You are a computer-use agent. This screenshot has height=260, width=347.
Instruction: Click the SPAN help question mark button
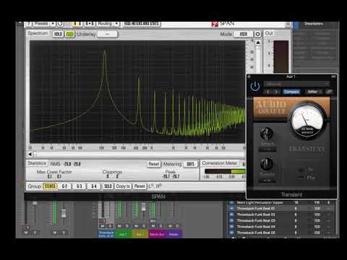[29, 24]
